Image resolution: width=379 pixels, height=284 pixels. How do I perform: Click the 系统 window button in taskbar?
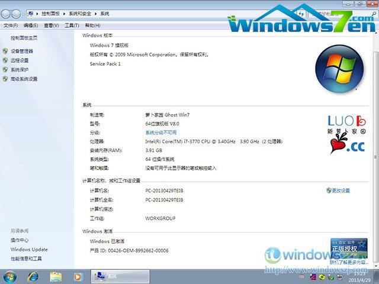[114, 276]
